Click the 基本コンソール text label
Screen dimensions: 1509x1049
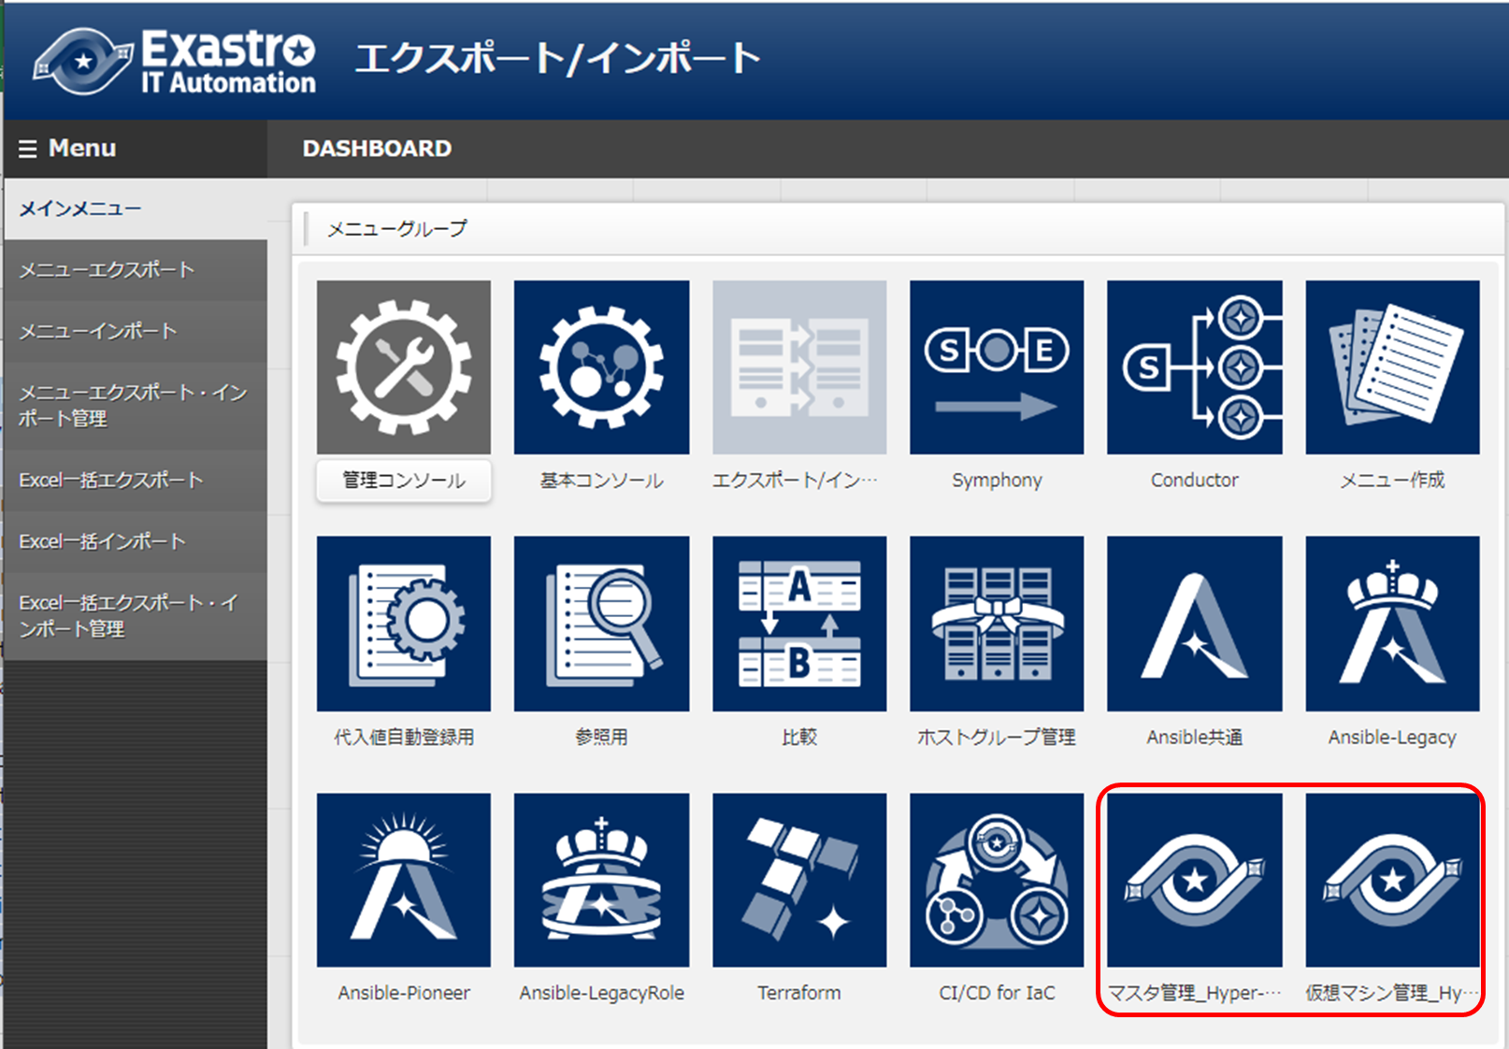[601, 481]
